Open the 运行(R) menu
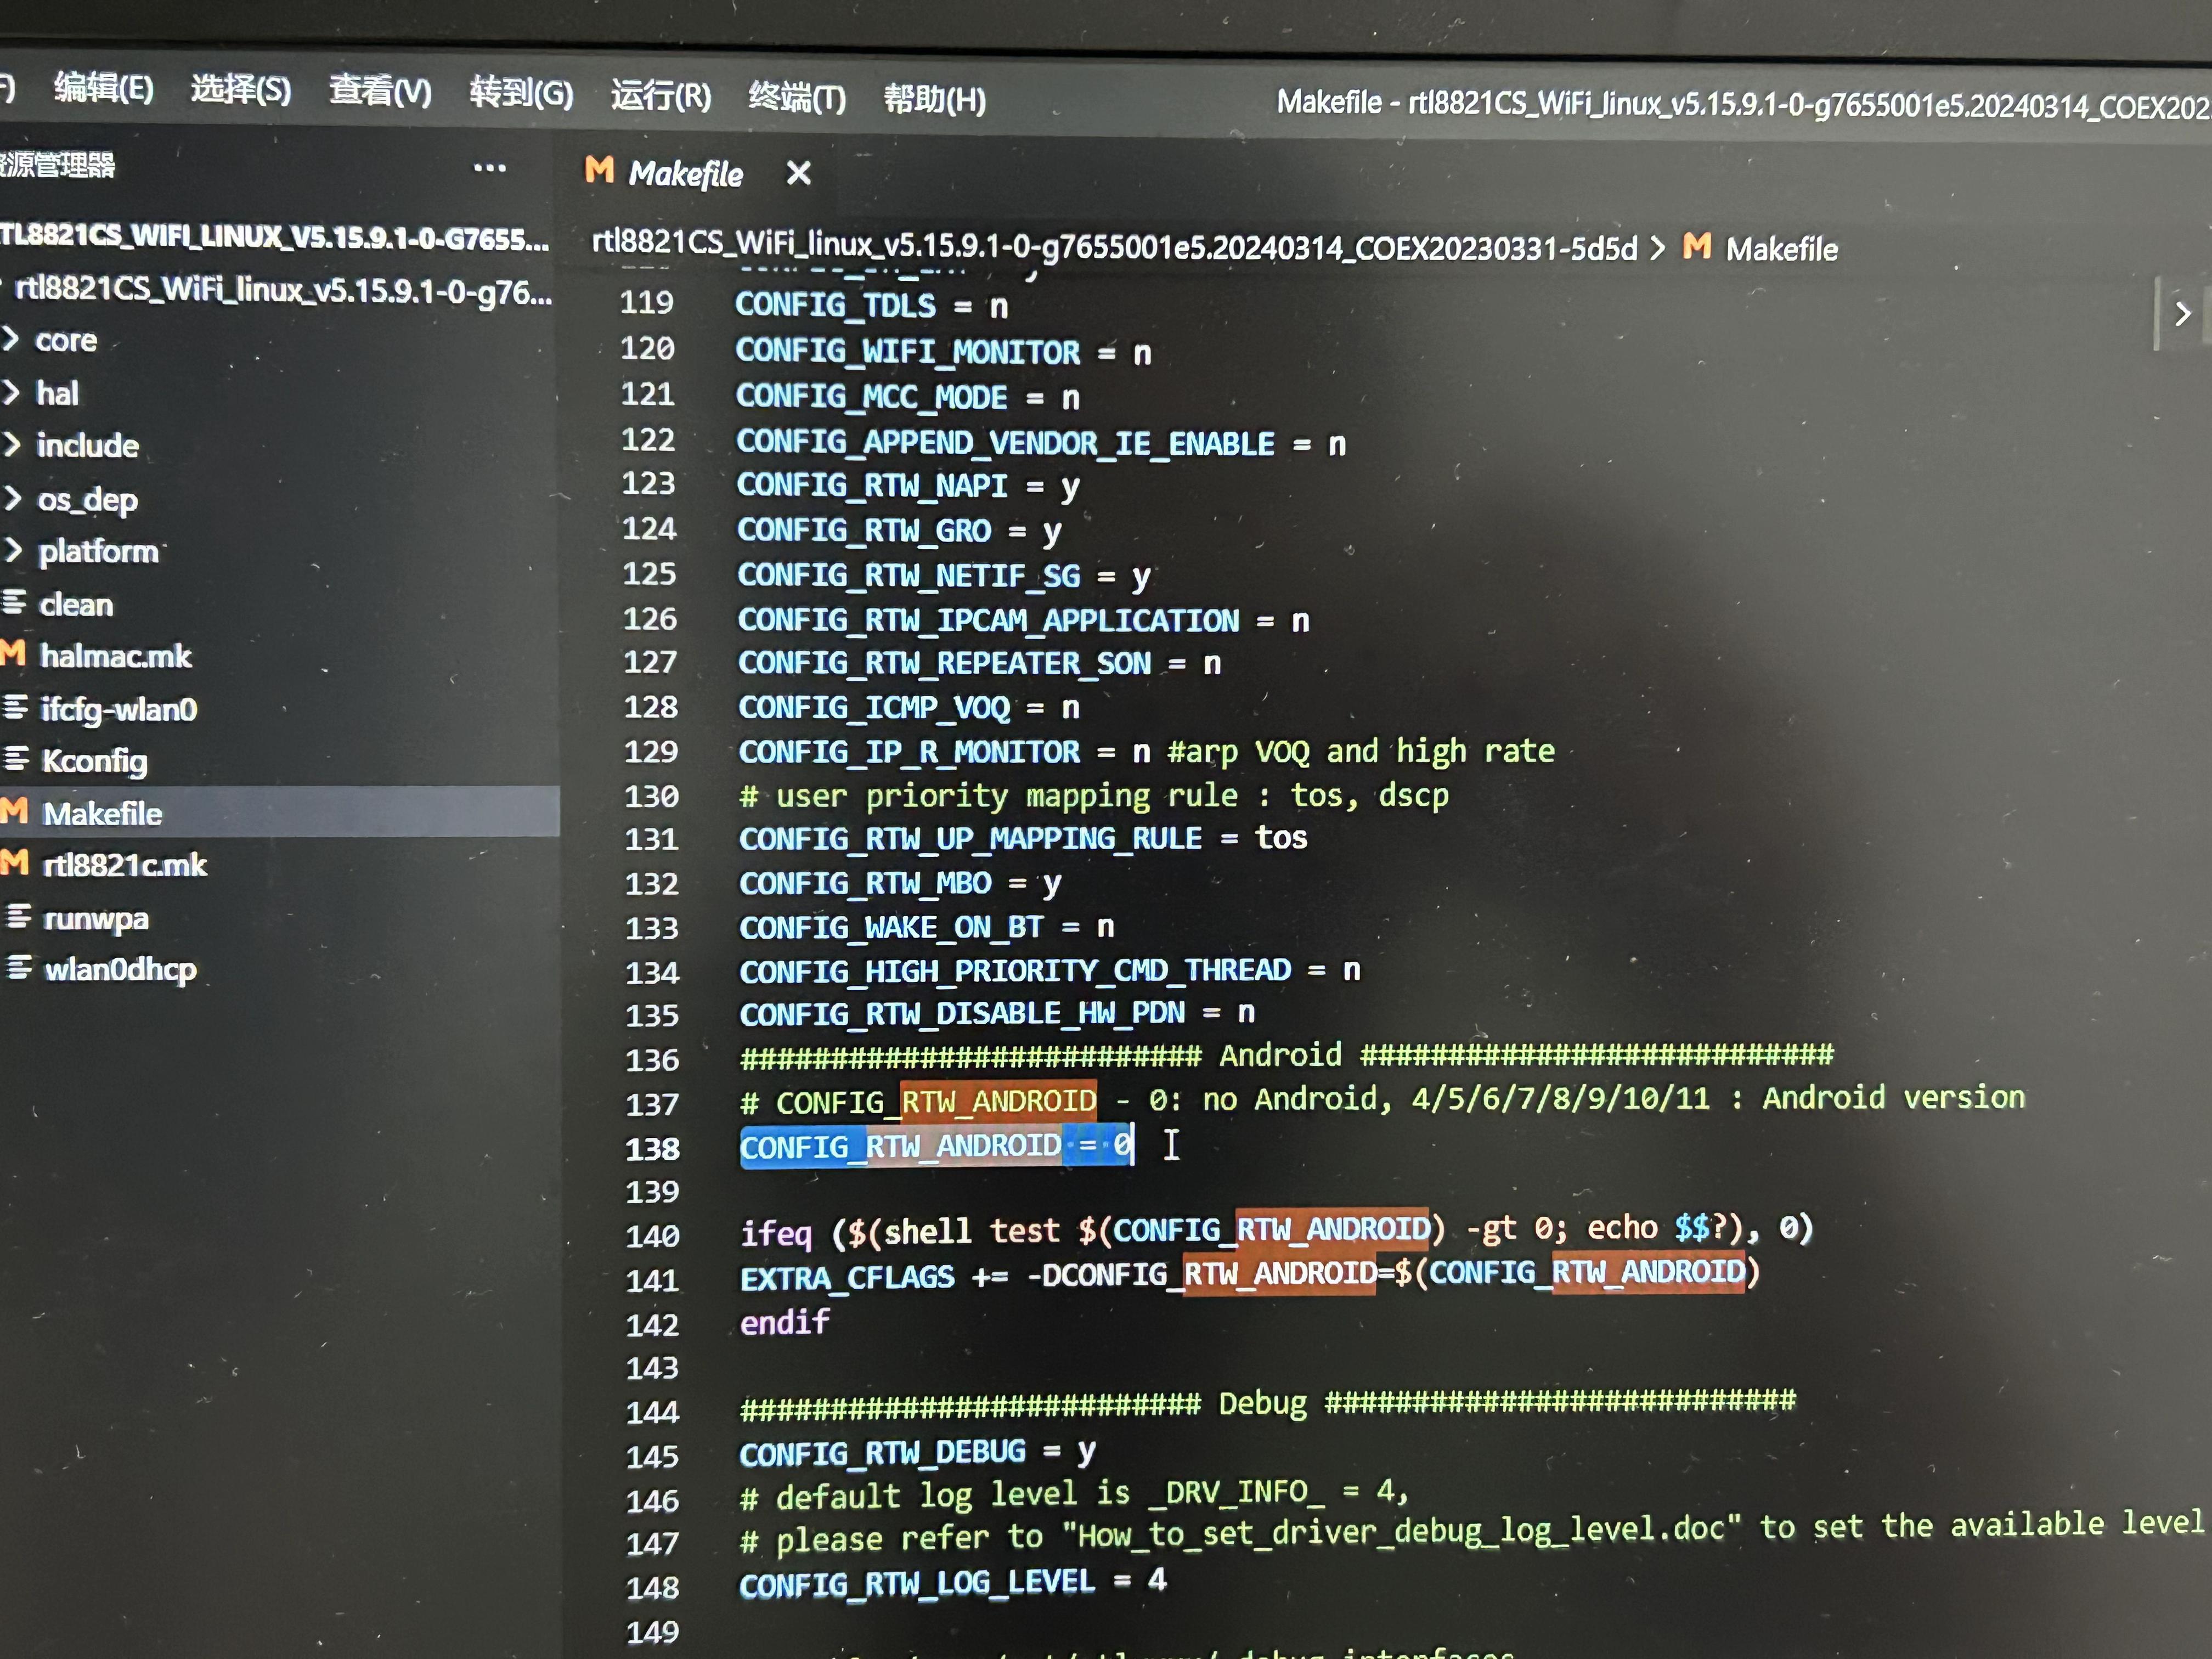 click(660, 96)
